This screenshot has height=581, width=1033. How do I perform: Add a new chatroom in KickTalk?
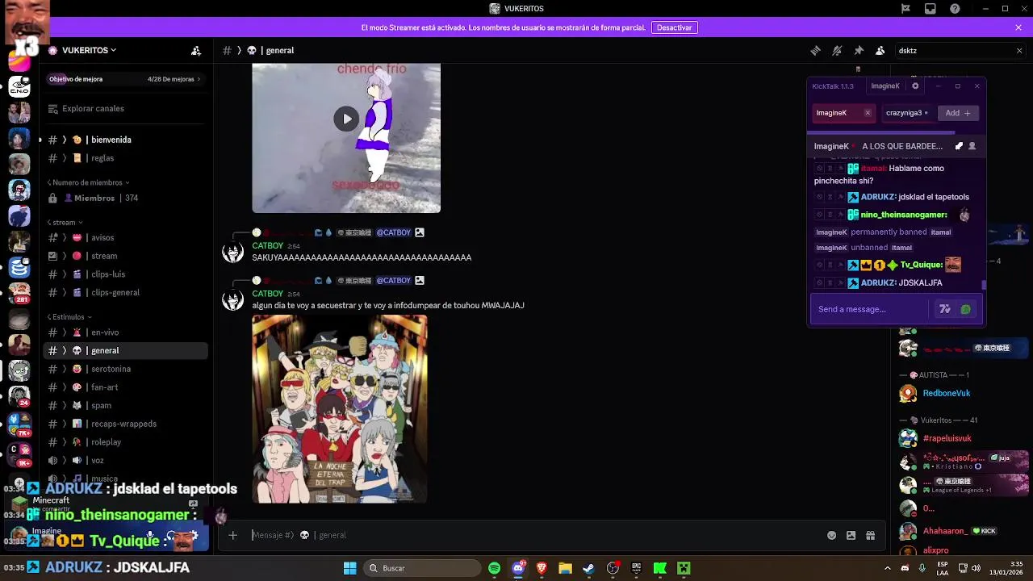958,113
